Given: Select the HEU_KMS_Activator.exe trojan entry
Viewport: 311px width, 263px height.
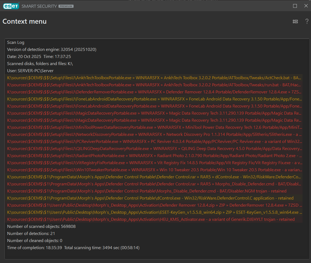Looking at the screenshot, I should [151, 219].
